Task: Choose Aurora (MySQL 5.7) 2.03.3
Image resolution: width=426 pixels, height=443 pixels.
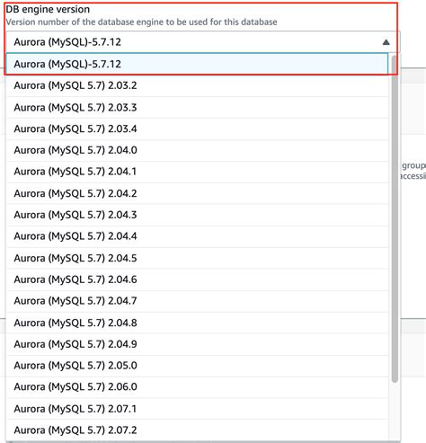Action: [197, 107]
